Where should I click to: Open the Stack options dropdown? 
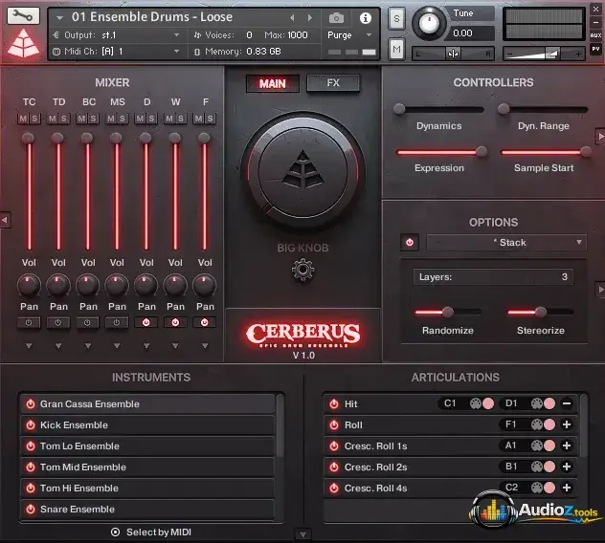point(506,243)
